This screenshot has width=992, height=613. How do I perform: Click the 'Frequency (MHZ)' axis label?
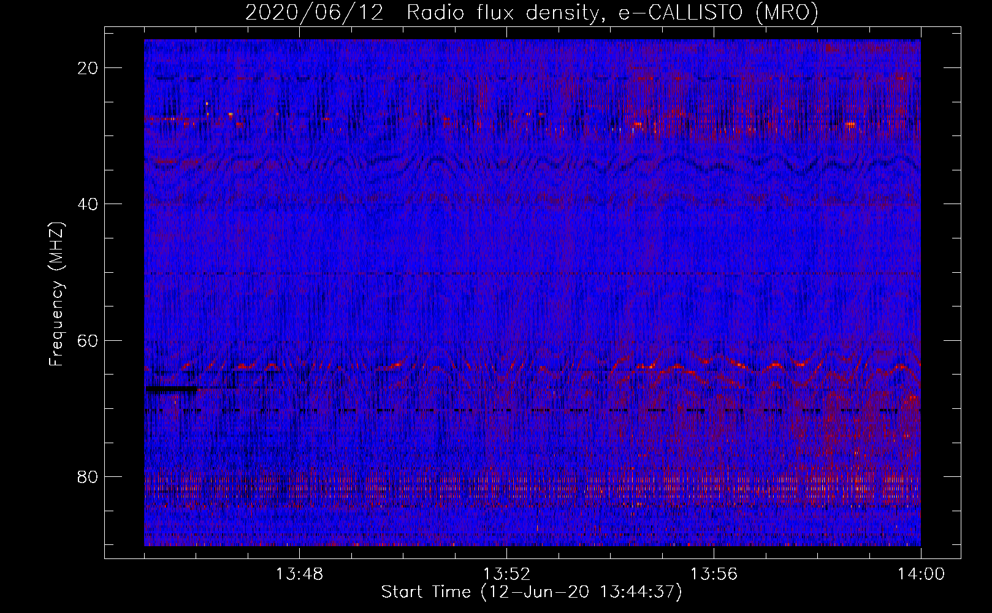[x=56, y=294]
